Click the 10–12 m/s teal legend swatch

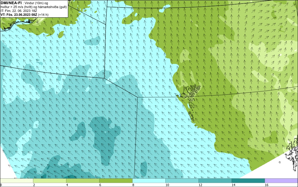182,181
